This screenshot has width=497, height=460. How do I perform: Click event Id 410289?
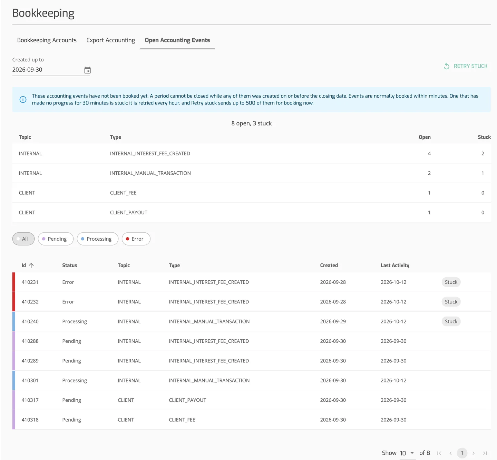(x=30, y=361)
